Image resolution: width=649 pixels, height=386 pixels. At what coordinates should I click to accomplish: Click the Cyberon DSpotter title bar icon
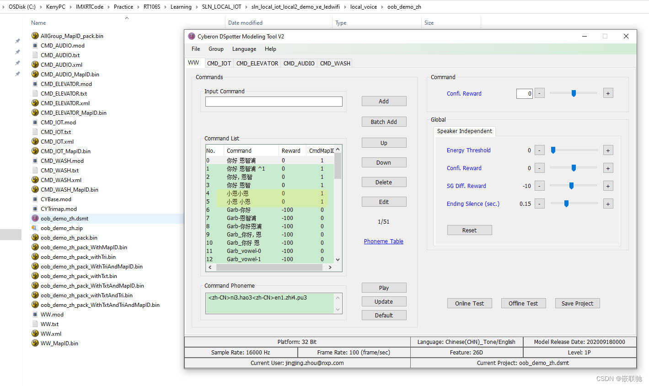click(192, 36)
